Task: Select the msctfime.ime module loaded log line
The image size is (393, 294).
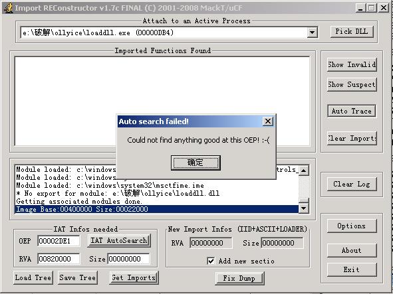Action: pyautogui.click(x=157, y=185)
